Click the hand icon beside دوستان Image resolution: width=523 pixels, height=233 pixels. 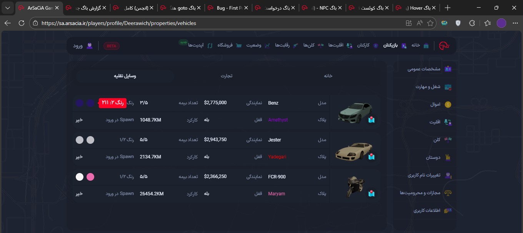tap(448, 157)
